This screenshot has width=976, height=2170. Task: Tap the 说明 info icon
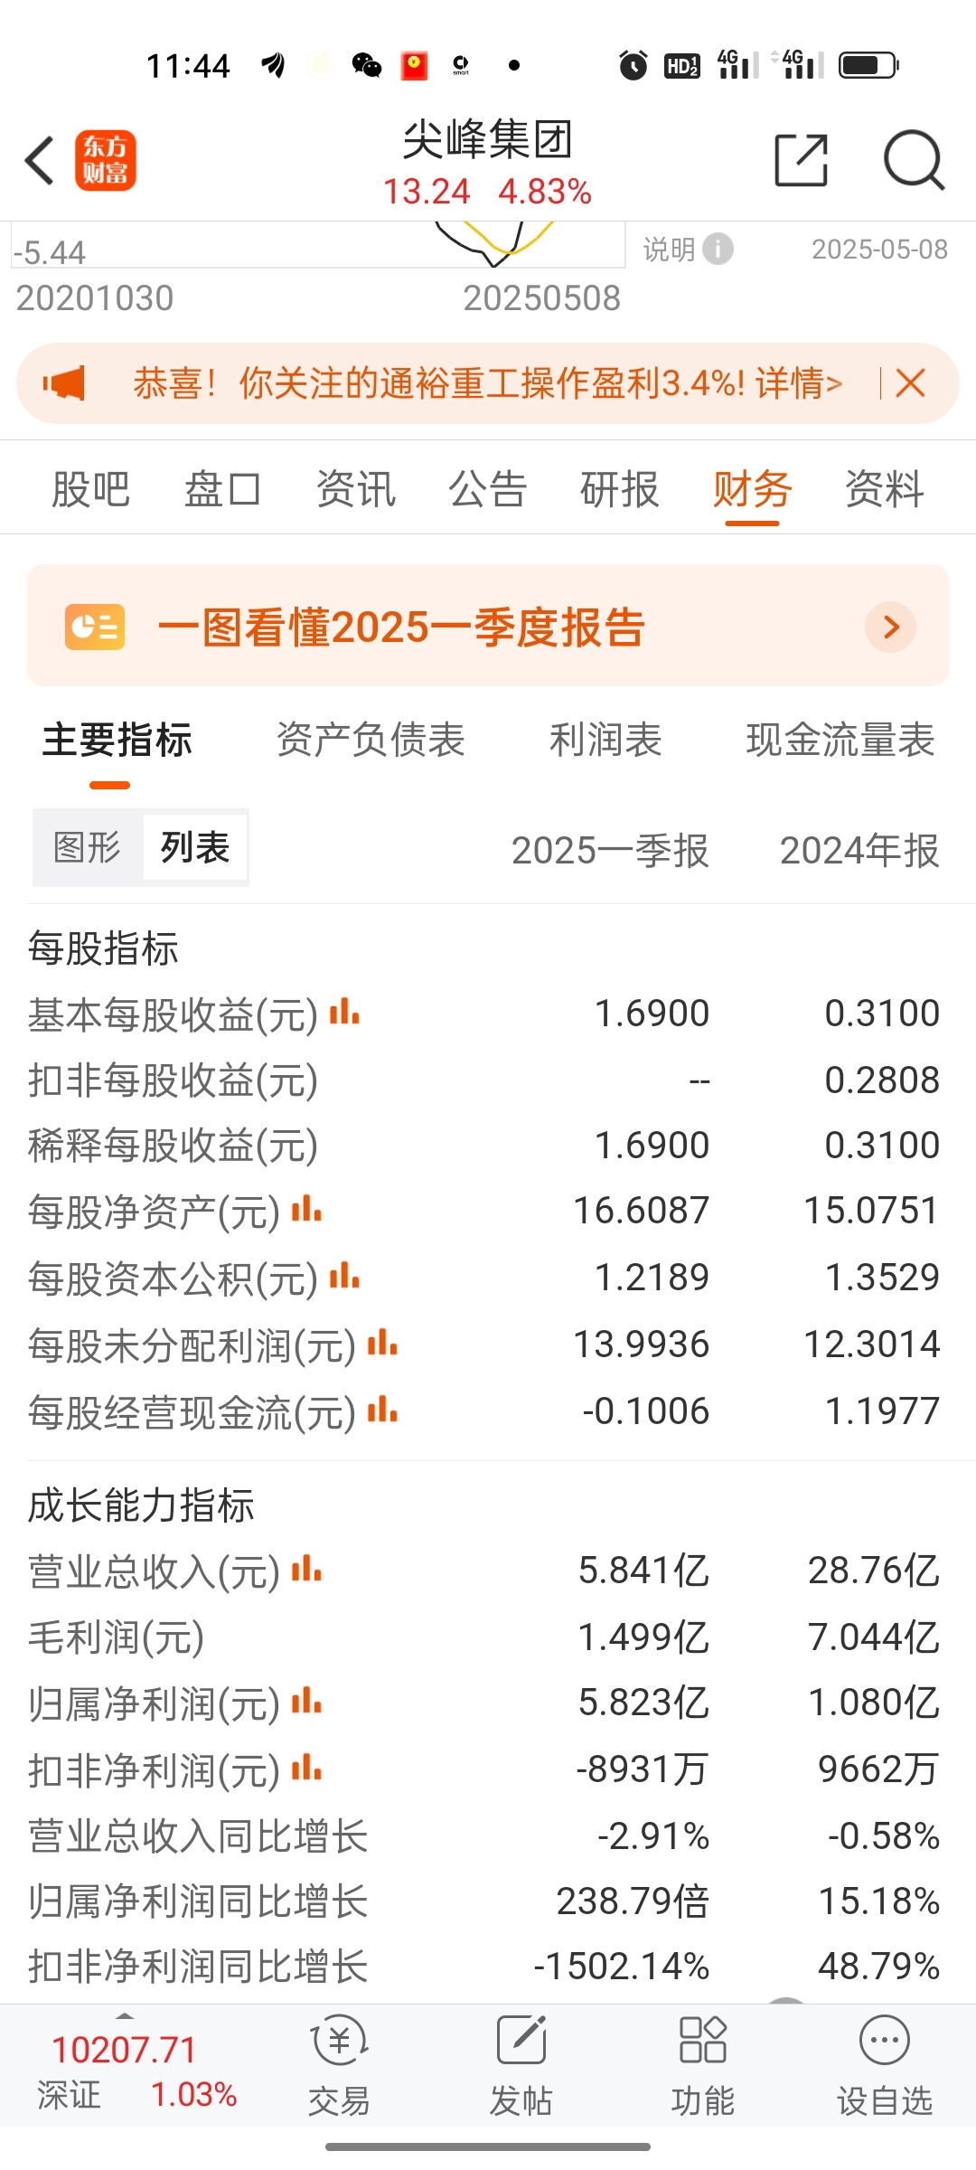[718, 249]
